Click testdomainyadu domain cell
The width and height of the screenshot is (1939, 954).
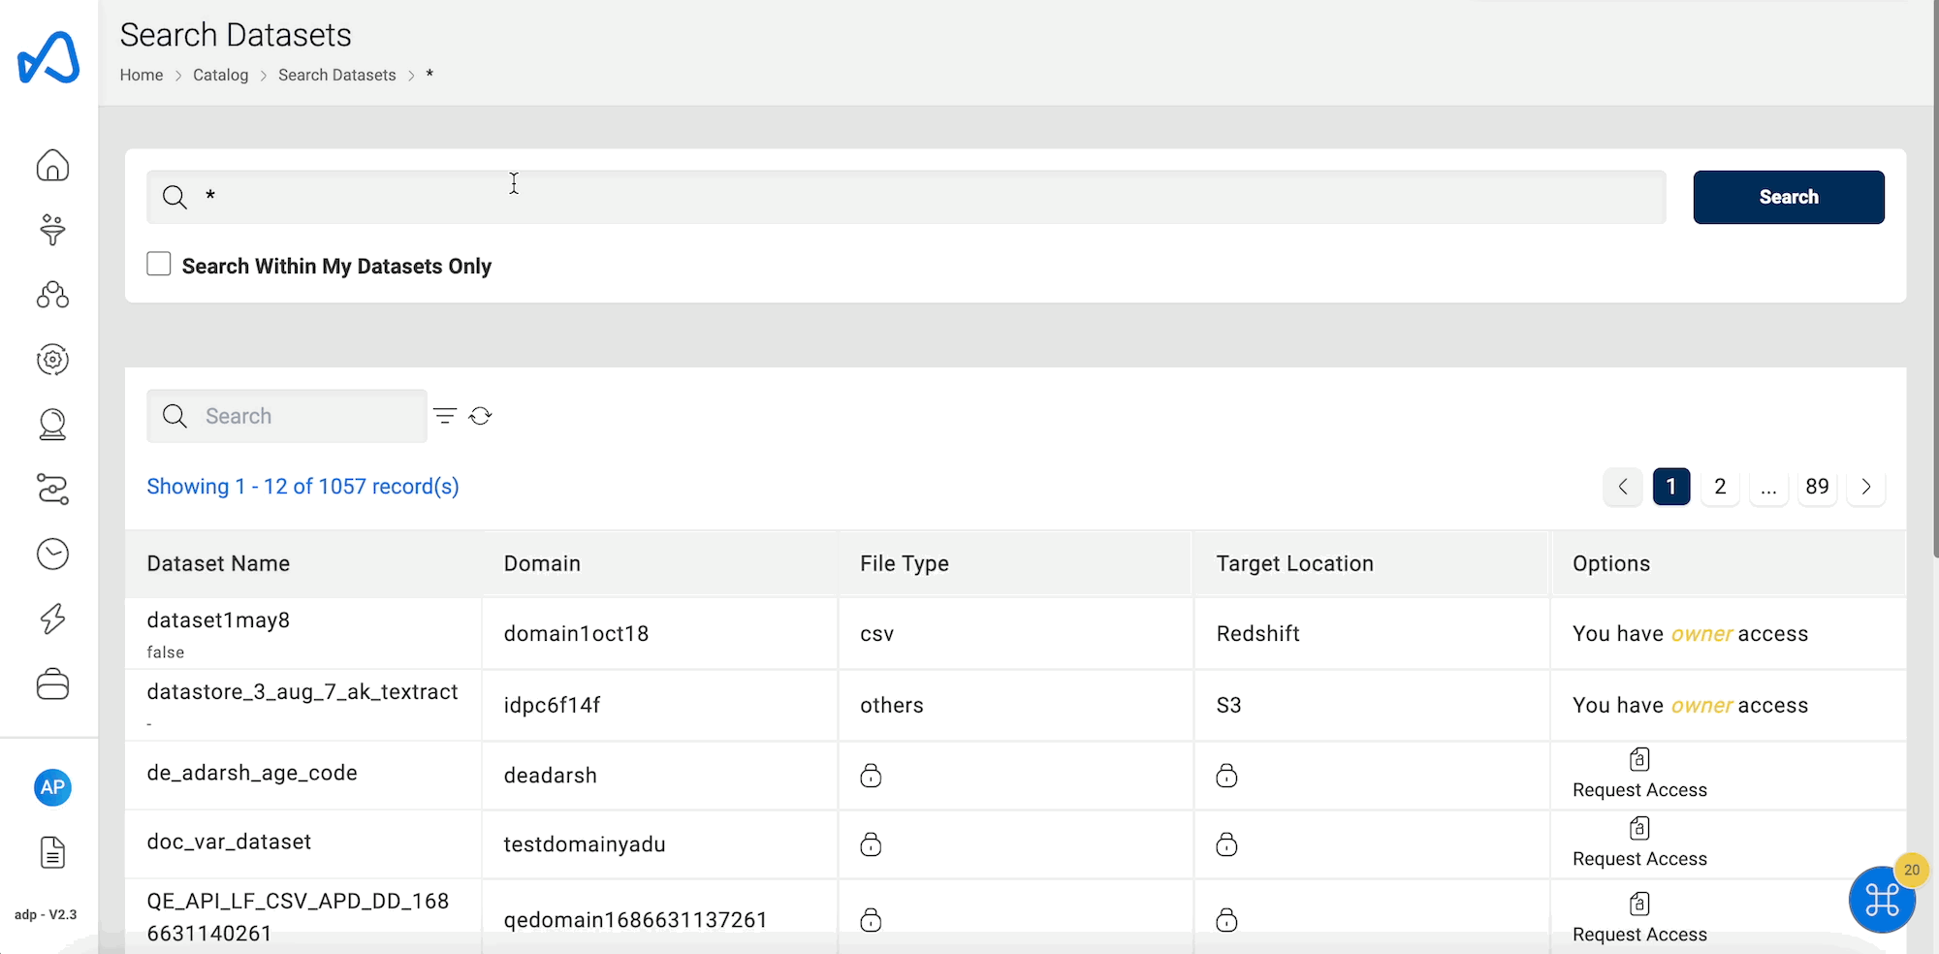pyautogui.click(x=585, y=843)
